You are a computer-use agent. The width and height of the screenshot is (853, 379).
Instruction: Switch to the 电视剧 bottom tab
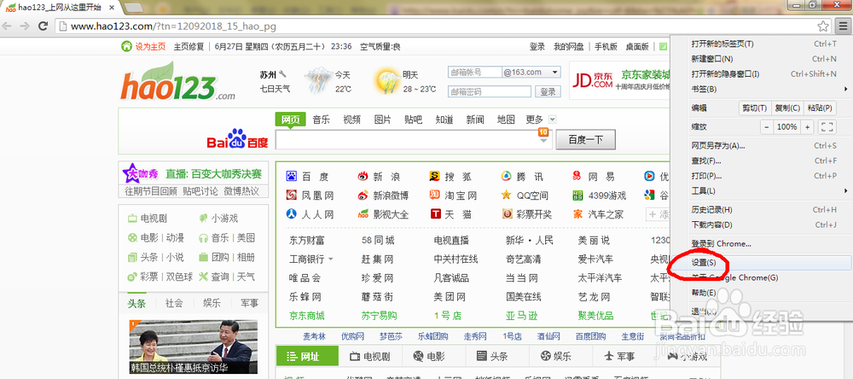(370, 357)
